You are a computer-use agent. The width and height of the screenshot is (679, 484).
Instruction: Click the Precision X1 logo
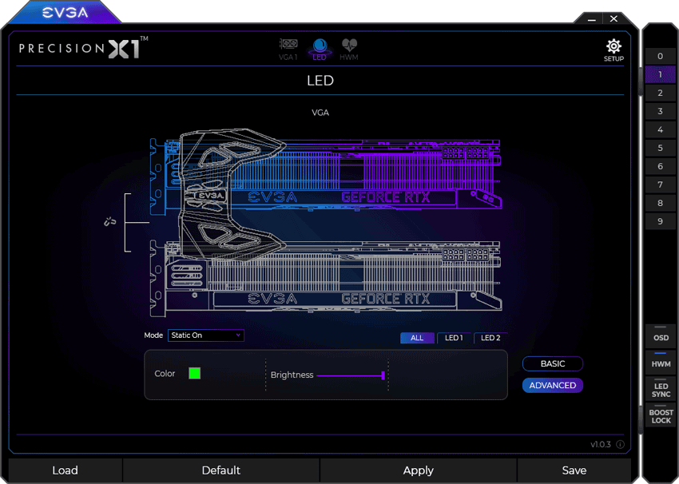pos(84,48)
